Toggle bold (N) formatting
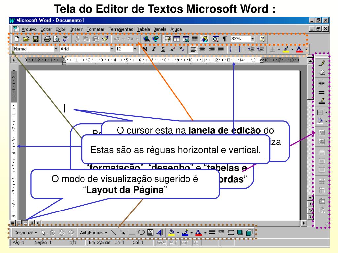 pos(145,49)
